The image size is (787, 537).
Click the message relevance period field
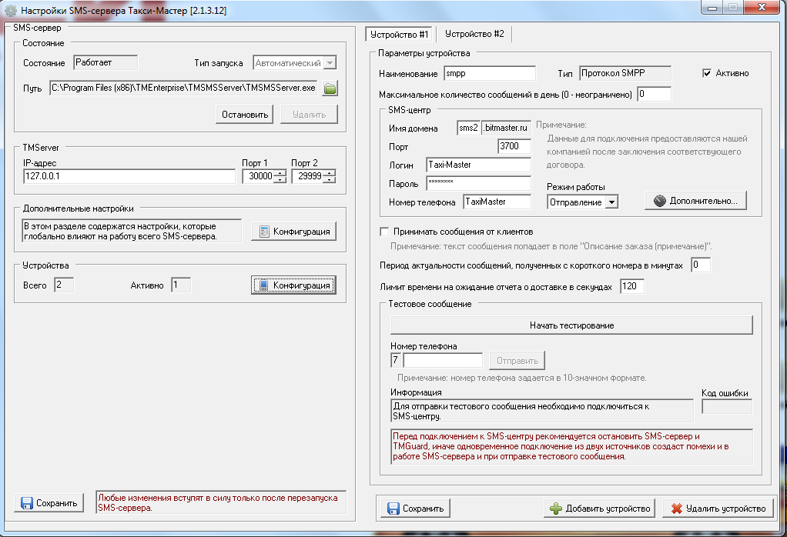point(701,265)
